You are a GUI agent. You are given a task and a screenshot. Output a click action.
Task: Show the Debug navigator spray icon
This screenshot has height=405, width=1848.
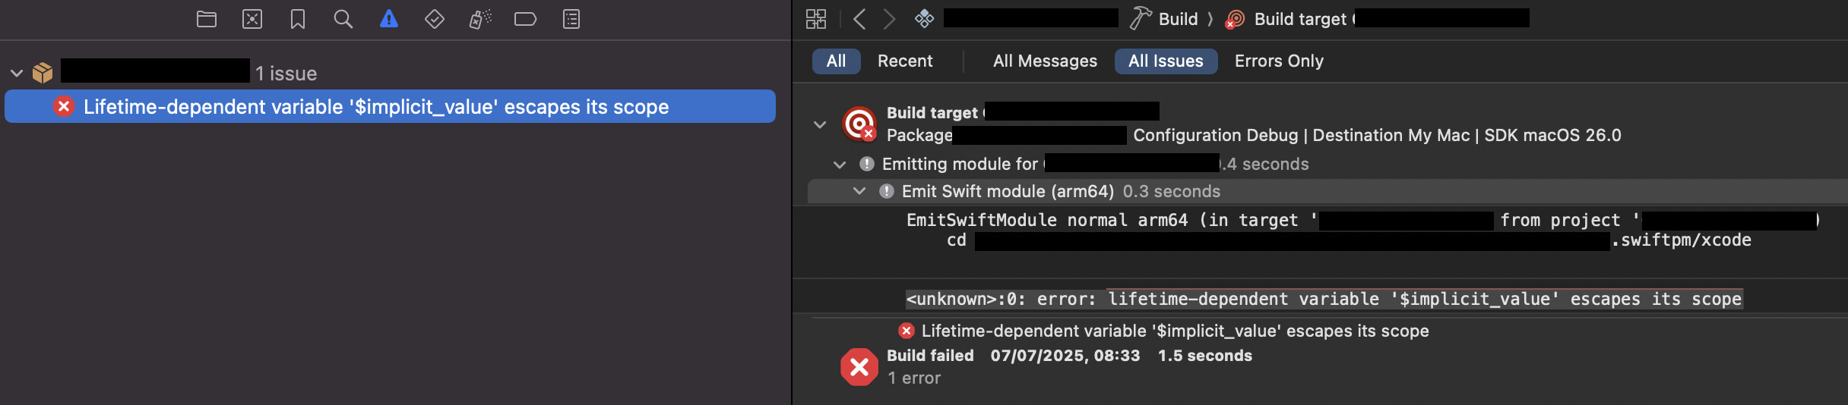480,19
